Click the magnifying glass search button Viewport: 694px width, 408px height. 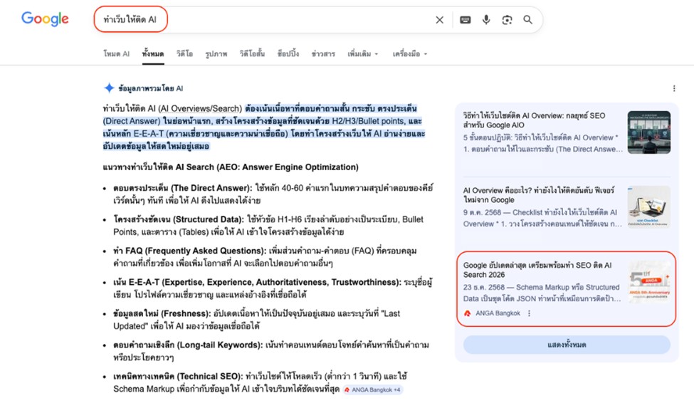tap(528, 20)
